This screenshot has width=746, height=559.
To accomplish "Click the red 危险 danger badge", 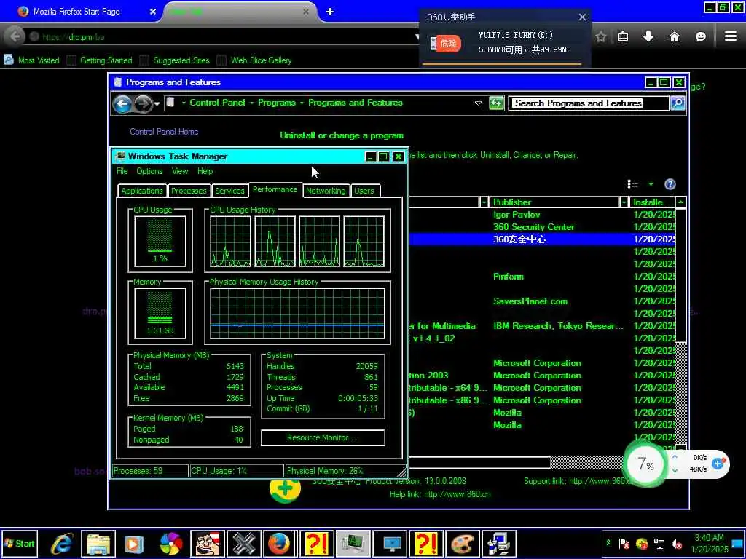I will click(x=447, y=43).
